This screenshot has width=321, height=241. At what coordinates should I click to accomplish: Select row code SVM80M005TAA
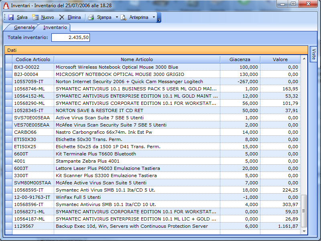click(33, 183)
